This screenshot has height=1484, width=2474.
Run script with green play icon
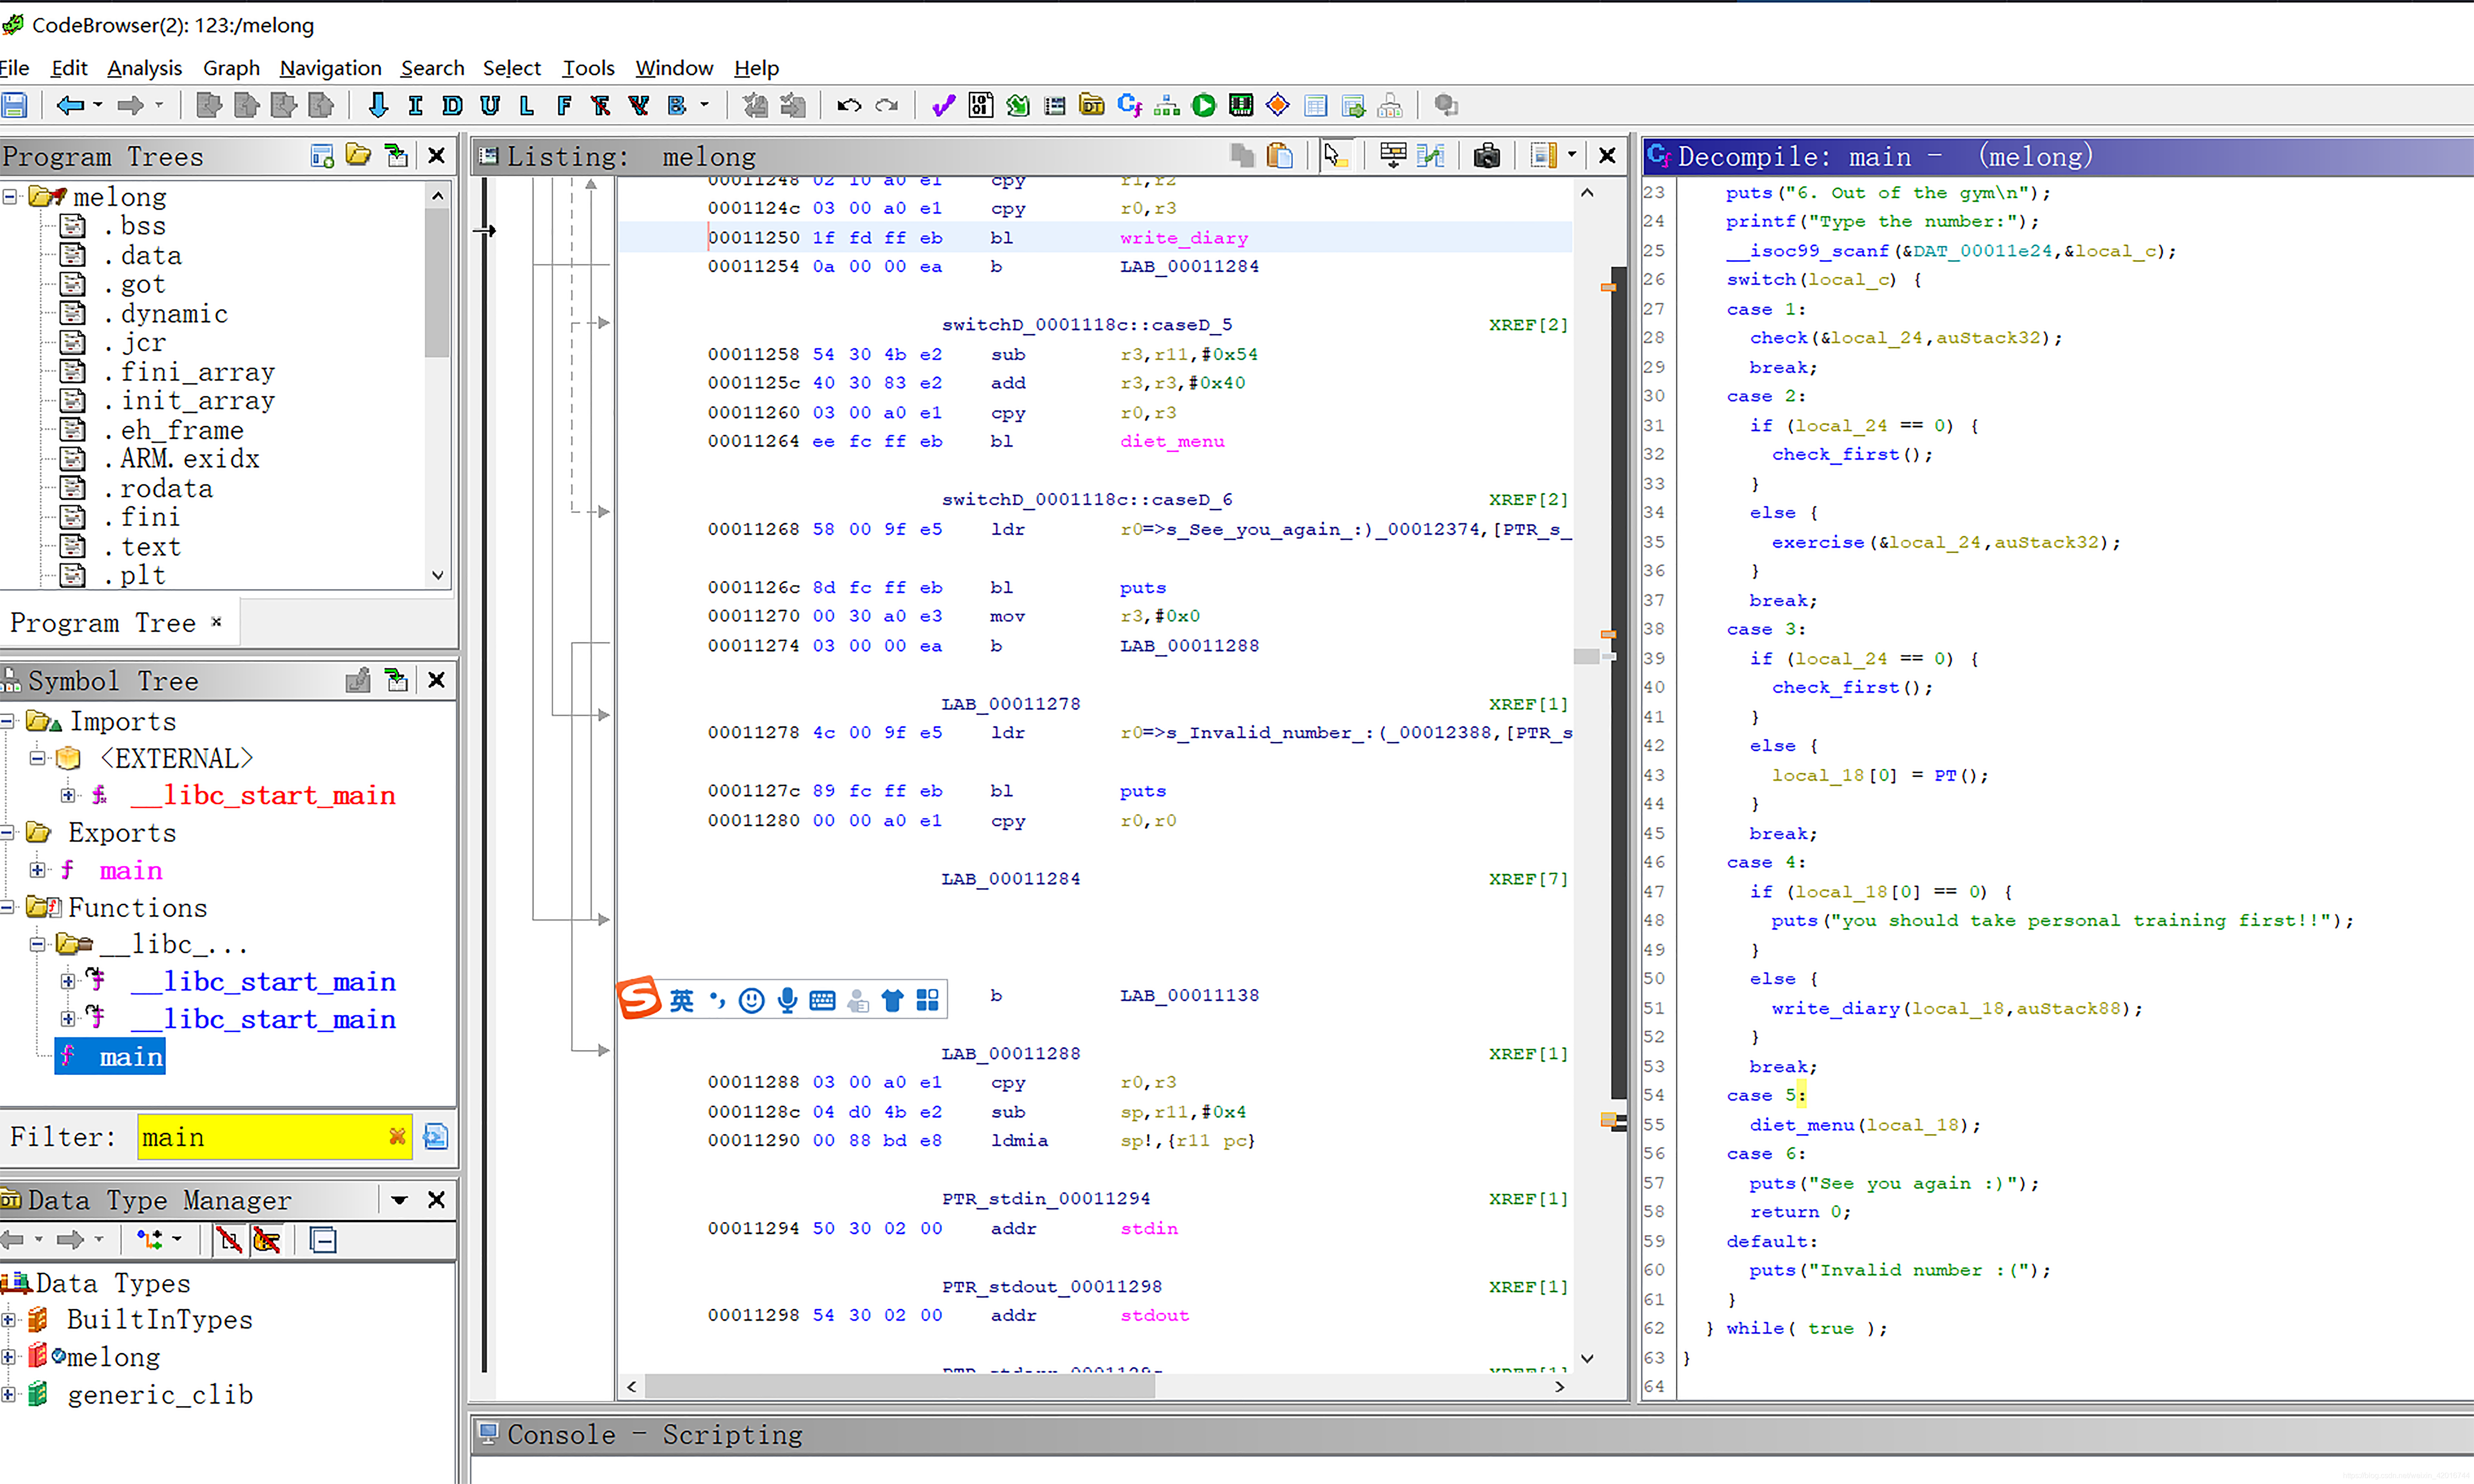pos(1204,105)
